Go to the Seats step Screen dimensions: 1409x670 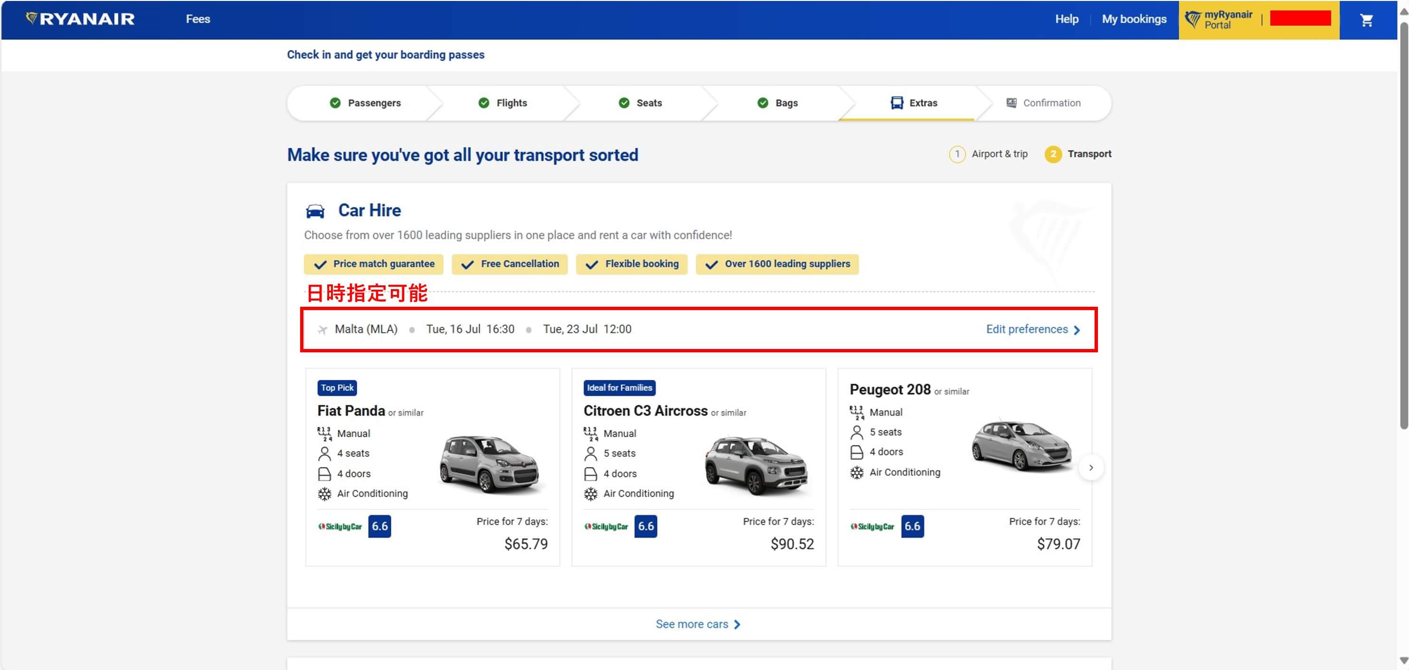coord(640,103)
